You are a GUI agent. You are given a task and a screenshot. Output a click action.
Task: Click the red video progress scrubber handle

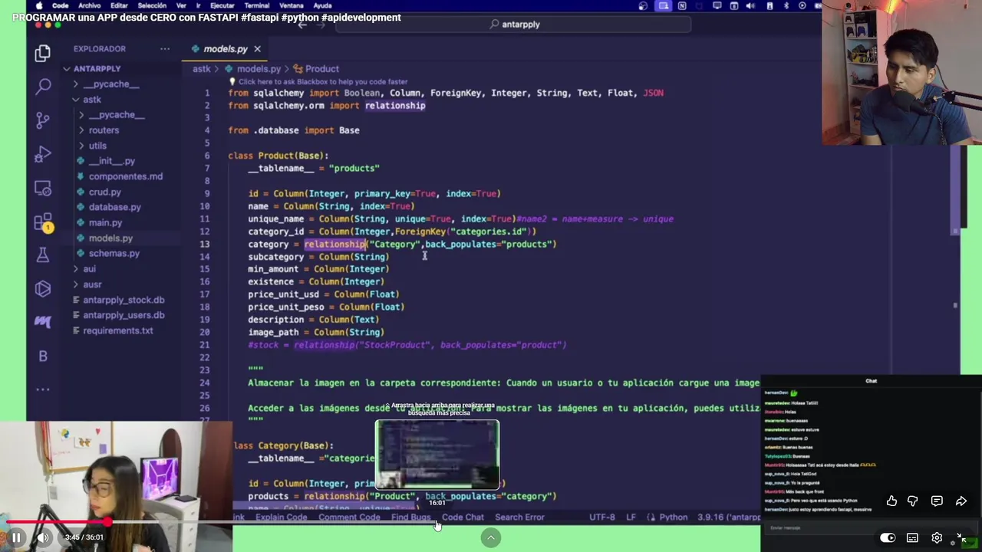(x=108, y=522)
